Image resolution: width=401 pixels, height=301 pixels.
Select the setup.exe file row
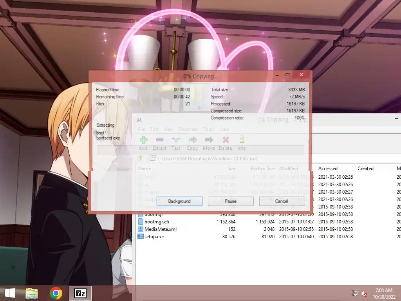coord(268,236)
